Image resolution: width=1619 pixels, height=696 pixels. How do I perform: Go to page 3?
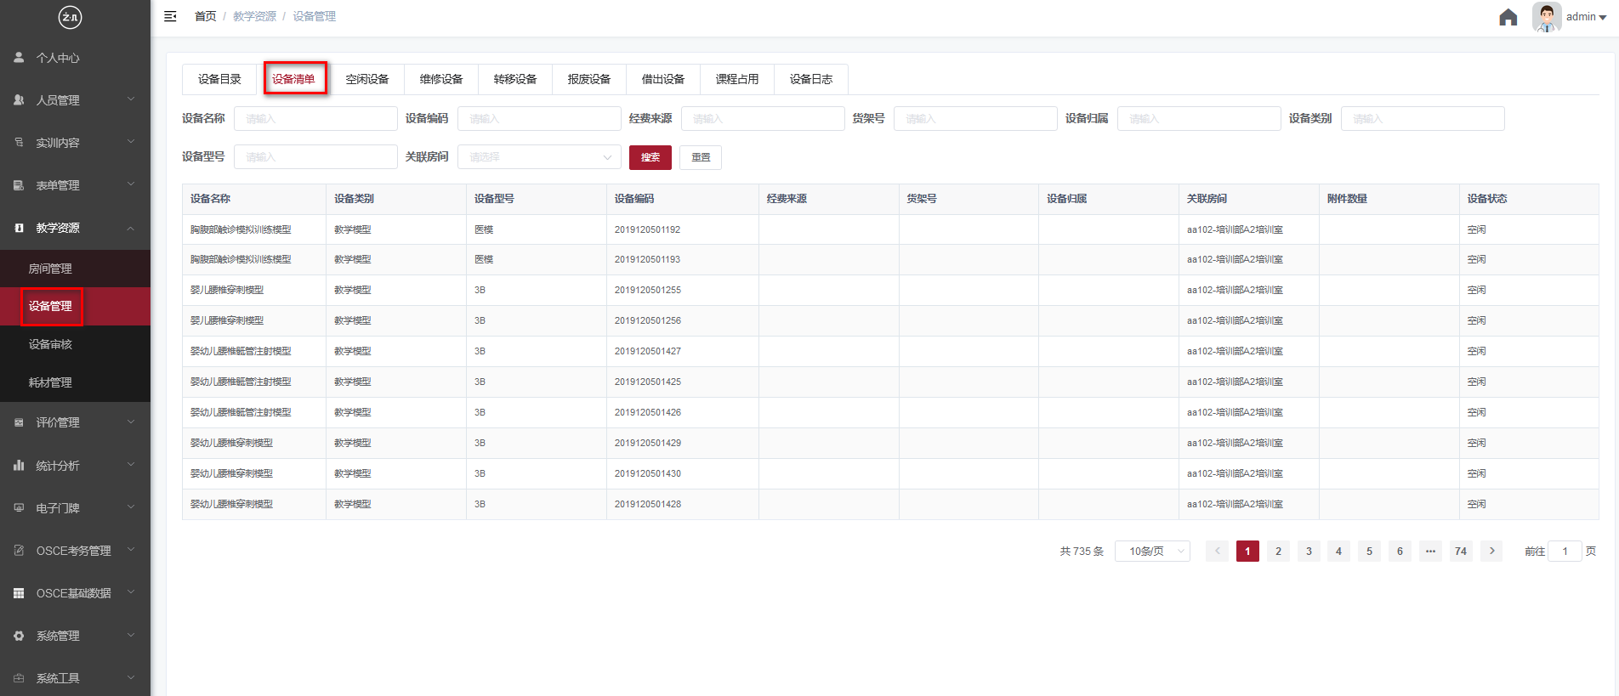1309,551
